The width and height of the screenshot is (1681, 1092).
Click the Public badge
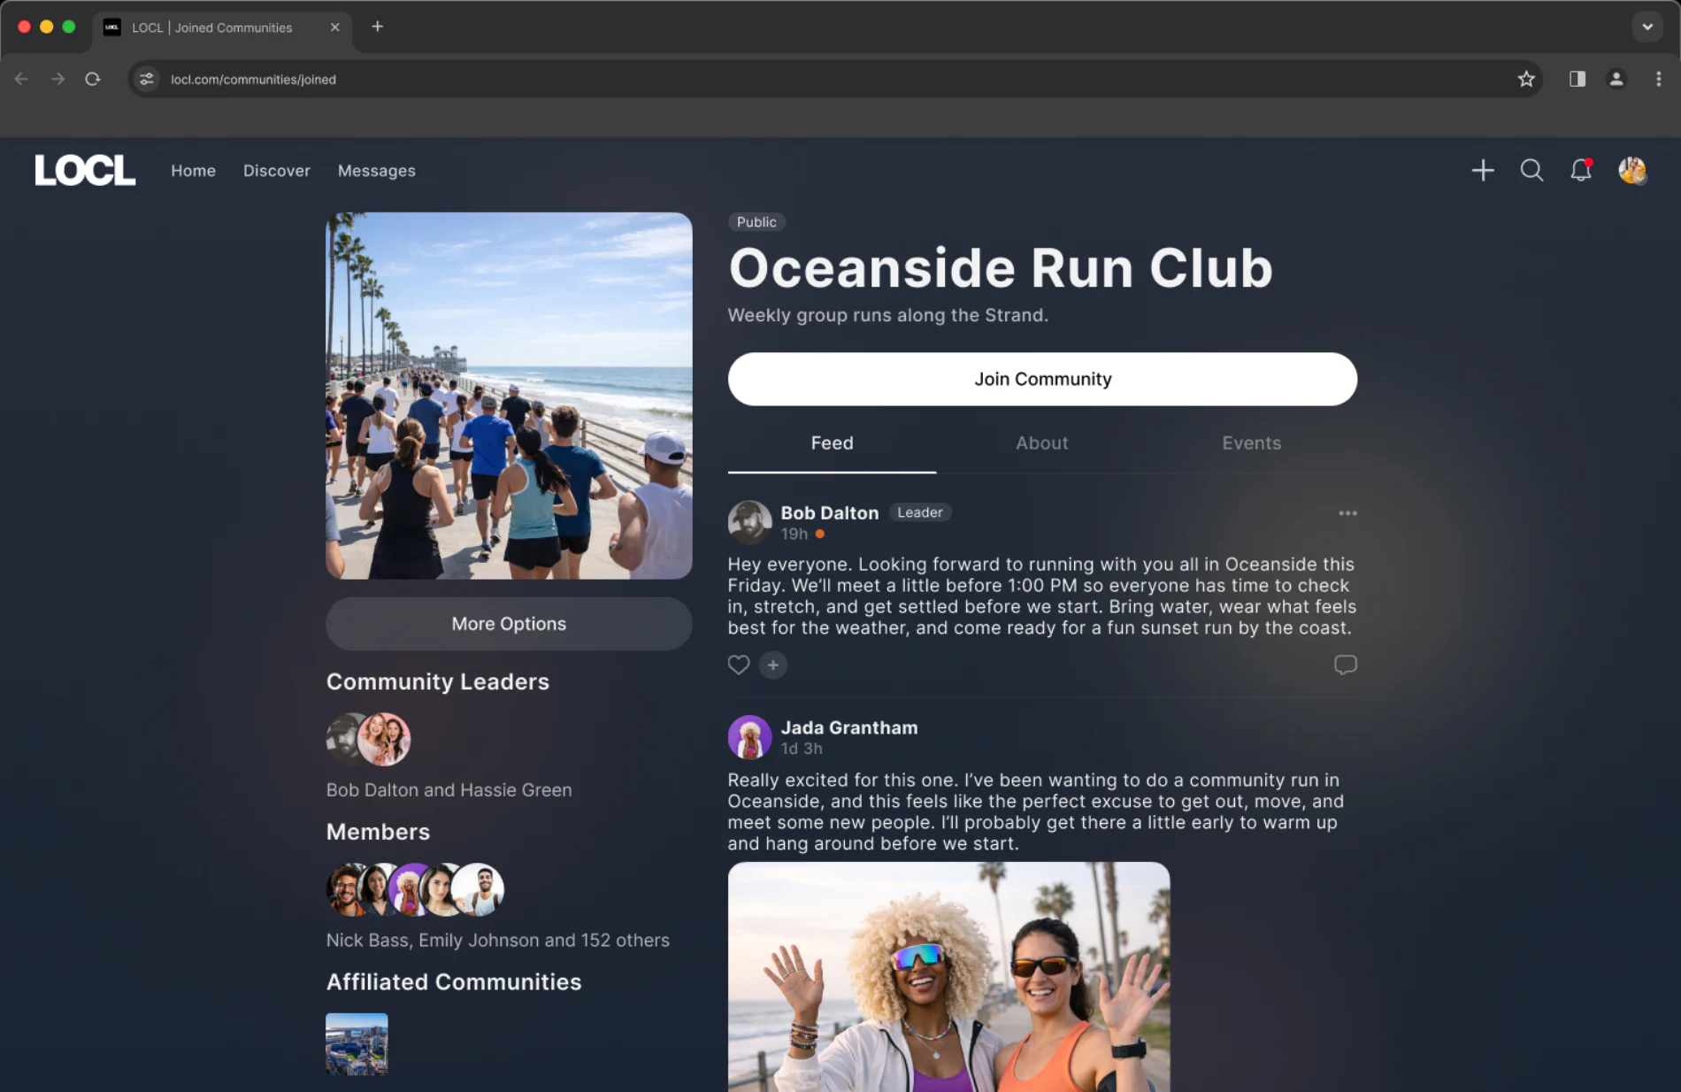pyautogui.click(x=756, y=222)
